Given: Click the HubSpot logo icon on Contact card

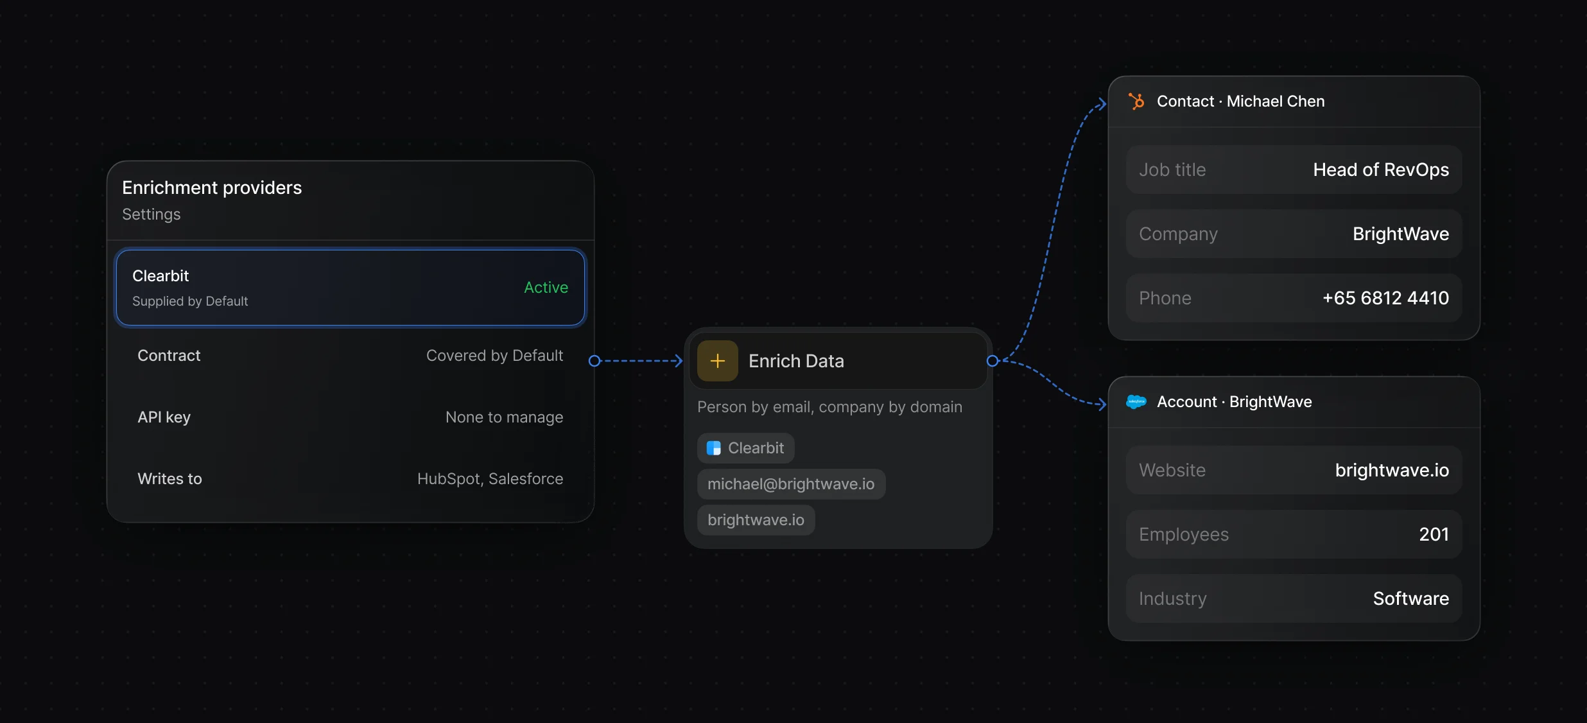Looking at the screenshot, I should click(1136, 101).
